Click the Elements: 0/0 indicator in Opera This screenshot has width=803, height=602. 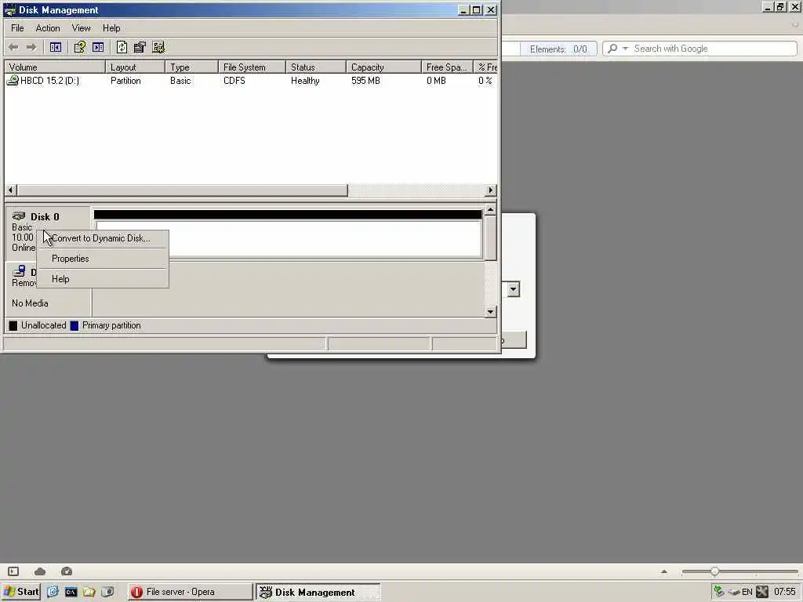[x=558, y=49]
